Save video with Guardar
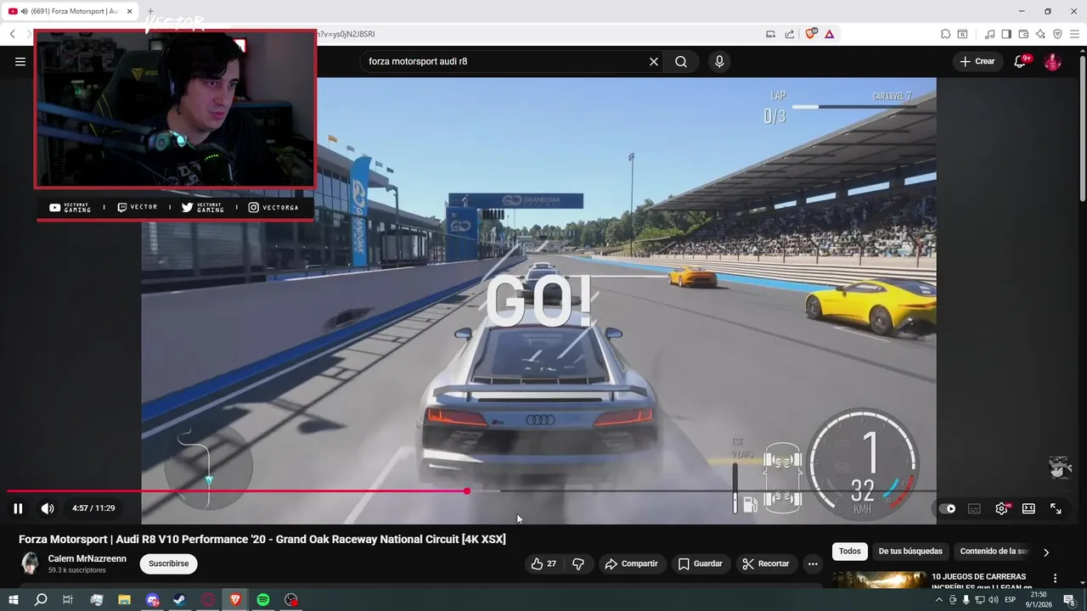This screenshot has height=611, width=1087. [700, 563]
